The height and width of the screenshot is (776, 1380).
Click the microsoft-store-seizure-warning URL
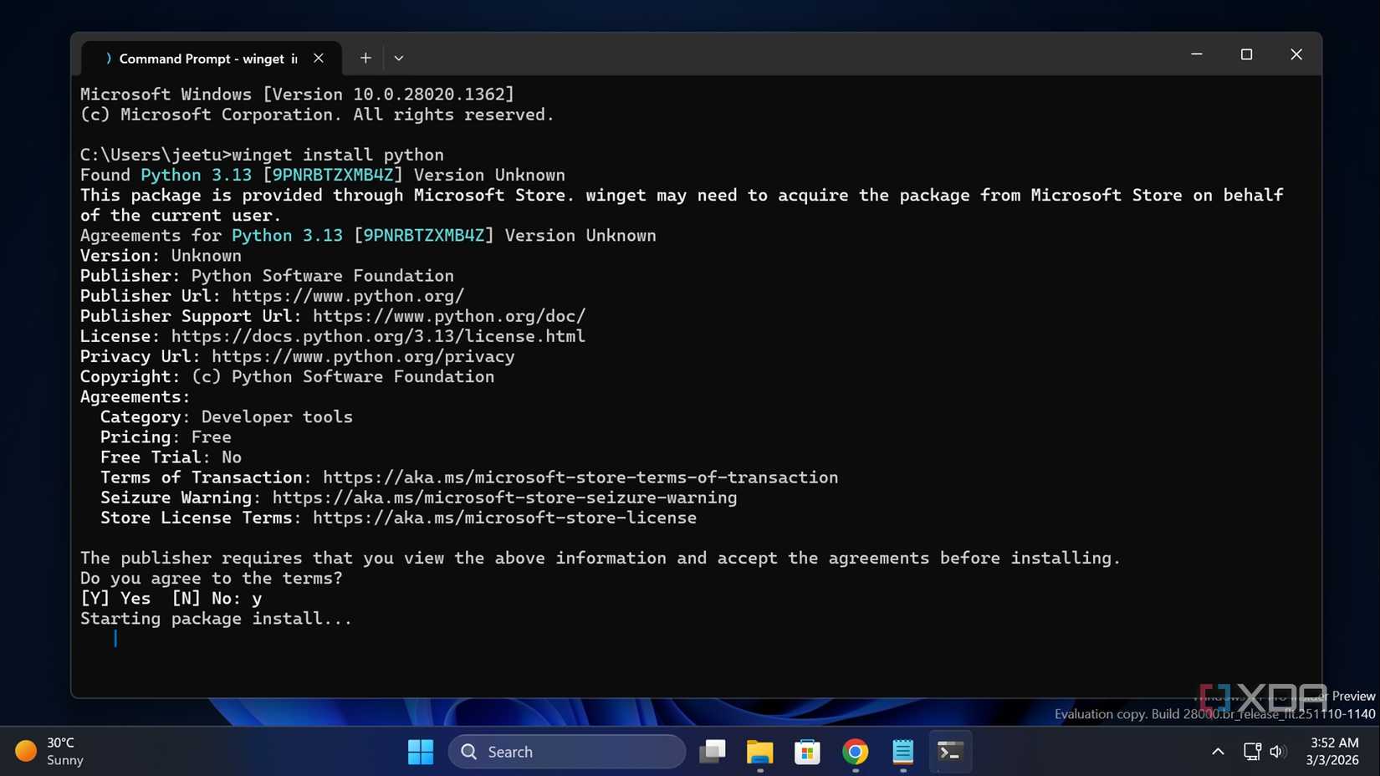(505, 498)
